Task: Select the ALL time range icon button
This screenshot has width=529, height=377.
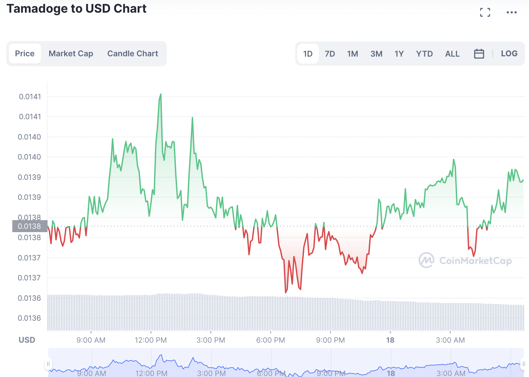Action: click(x=452, y=53)
